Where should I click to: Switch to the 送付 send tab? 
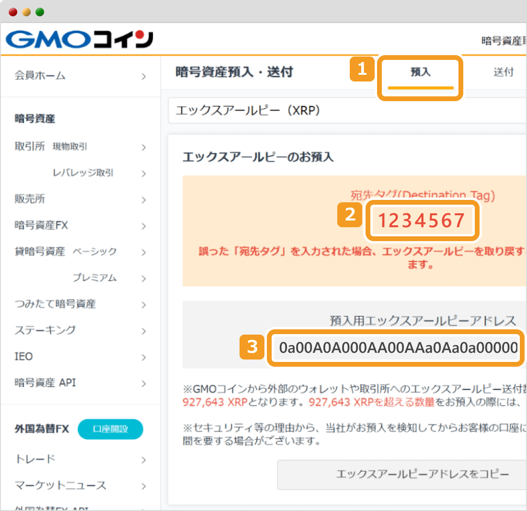pos(504,71)
